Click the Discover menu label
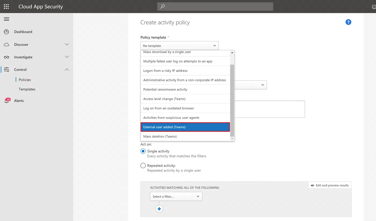Viewport: 376px width, 221px height. click(x=21, y=45)
